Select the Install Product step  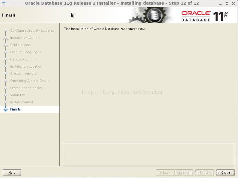click(x=22, y=102)
